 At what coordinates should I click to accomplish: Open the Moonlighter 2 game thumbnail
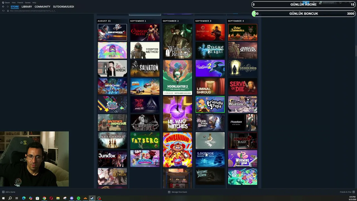[x=178, y=77]
